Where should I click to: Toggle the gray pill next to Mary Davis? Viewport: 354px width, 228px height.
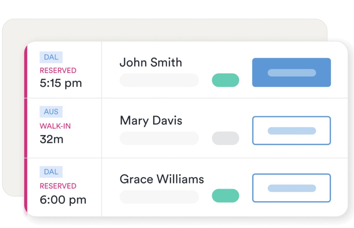[x=225, y=138]
